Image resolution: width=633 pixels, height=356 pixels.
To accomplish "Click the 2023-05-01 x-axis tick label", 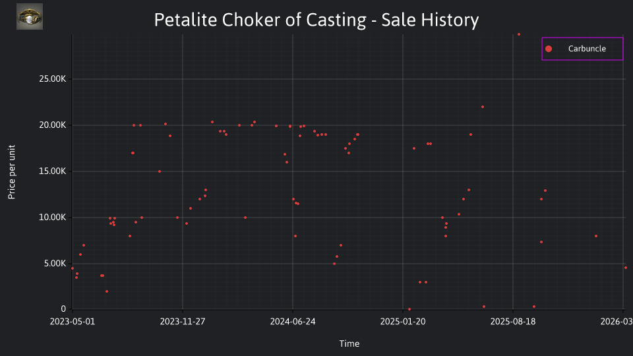I will [73, 321].
